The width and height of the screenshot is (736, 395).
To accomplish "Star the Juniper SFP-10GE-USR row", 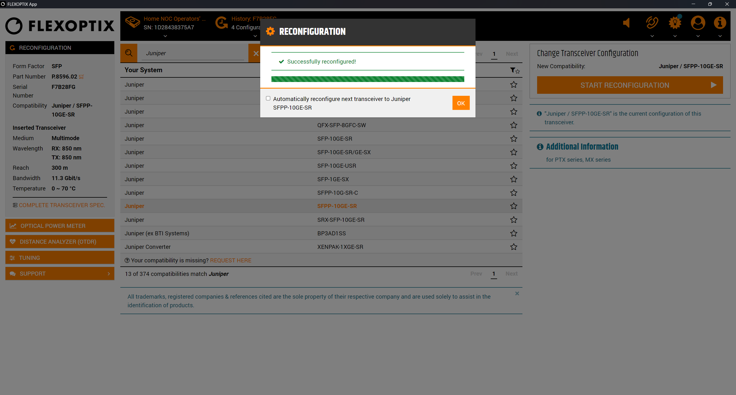I will pos(514,166).
